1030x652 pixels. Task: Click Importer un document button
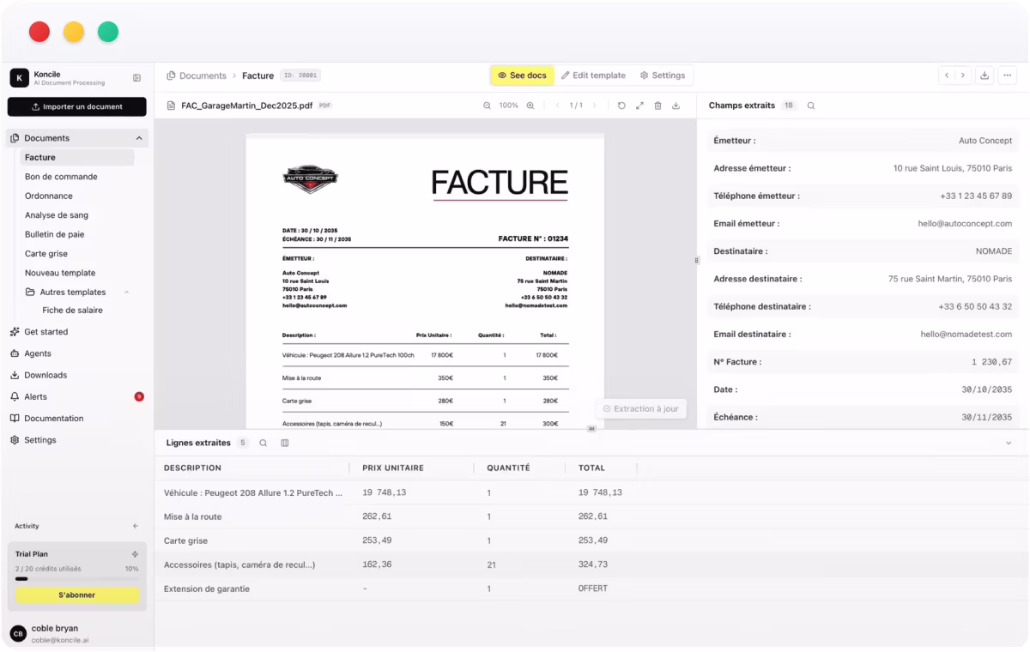(x=77, y=106)
